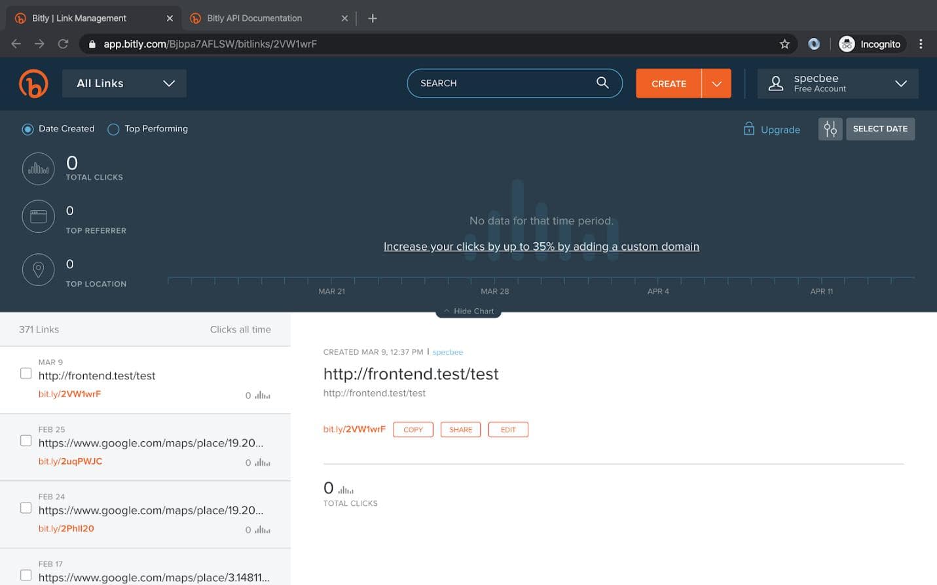Click chart icon next to detail Total Clicks
Image resolution: width=937 pixels, height=585 pixels.
(346, 489)
